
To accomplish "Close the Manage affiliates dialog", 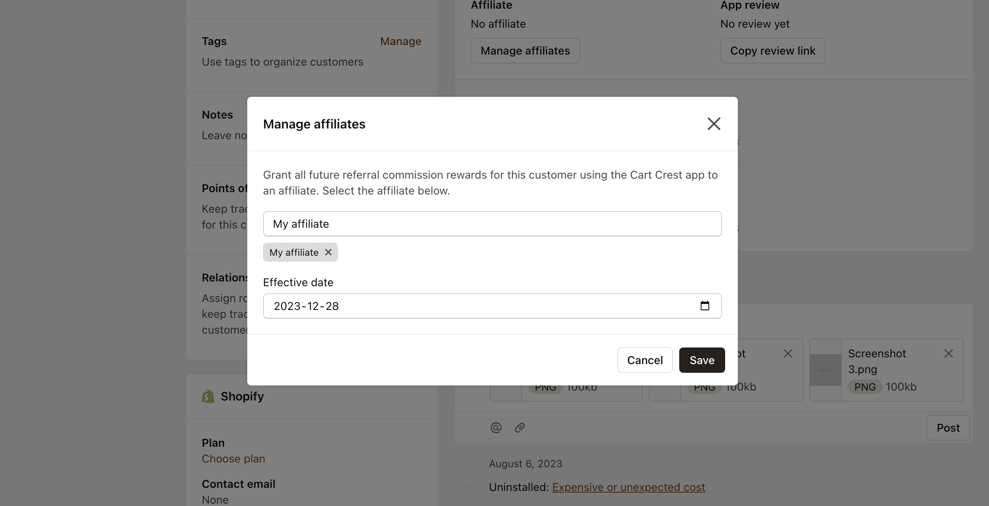I will [714, 124].
